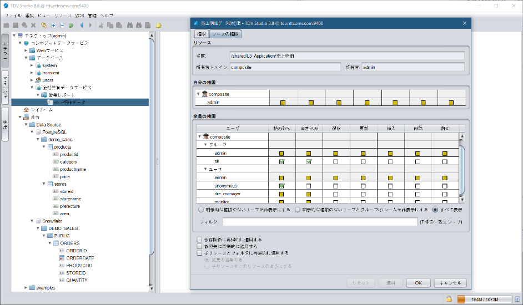The height and width of the screenshot is (305, 523).
Task: Select the すべて表示 radio button
Action: pos(435,210)
